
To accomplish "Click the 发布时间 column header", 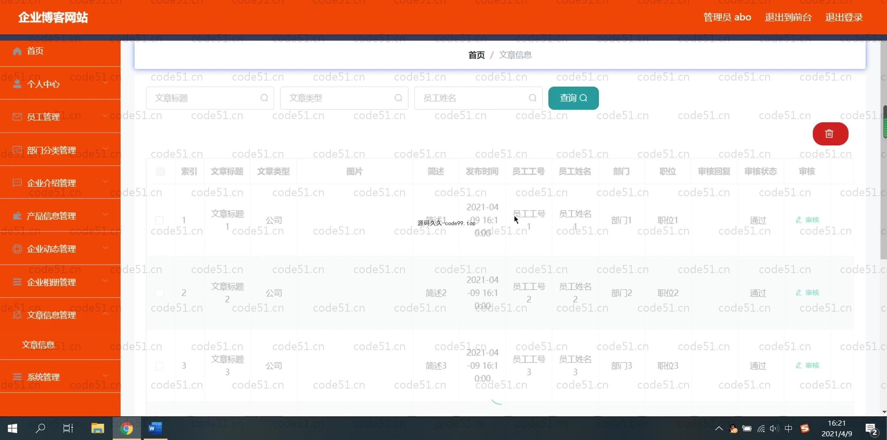I will coord(482,171).
